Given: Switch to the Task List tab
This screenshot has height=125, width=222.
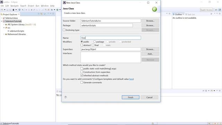Looking at the screenshot, I should [x=190, y=14].
